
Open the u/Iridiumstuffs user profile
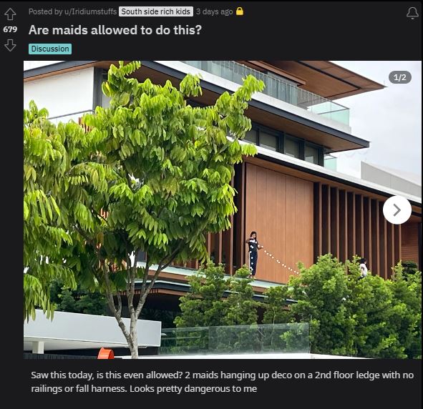click(x=90, y=11)
